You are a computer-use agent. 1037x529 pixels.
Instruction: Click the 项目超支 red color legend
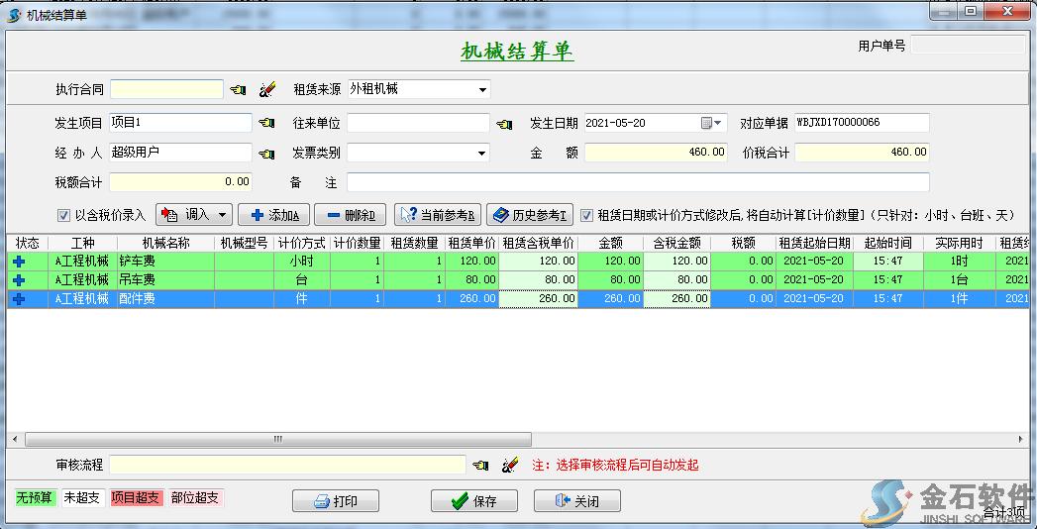tap(136, 498)
